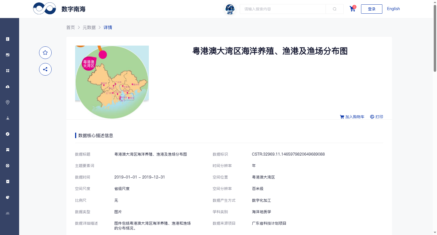
Task: Open the pie chart sidebar icon
Action: click(x=8, y=197)
